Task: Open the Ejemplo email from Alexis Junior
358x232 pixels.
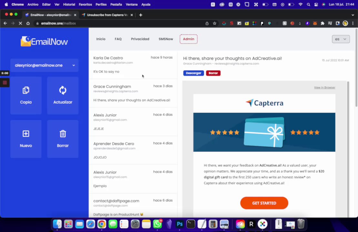Action: tap(133, 179)
